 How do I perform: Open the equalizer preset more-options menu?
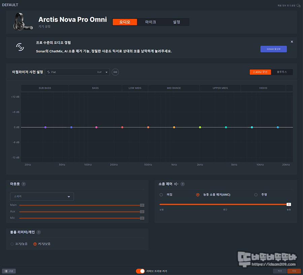tap(115, 72)
